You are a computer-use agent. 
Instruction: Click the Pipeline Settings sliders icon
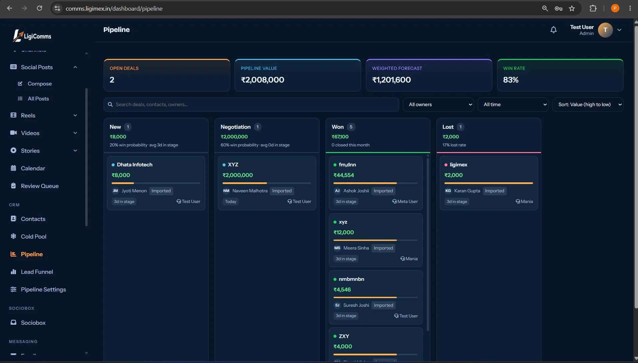coord(13,289)
